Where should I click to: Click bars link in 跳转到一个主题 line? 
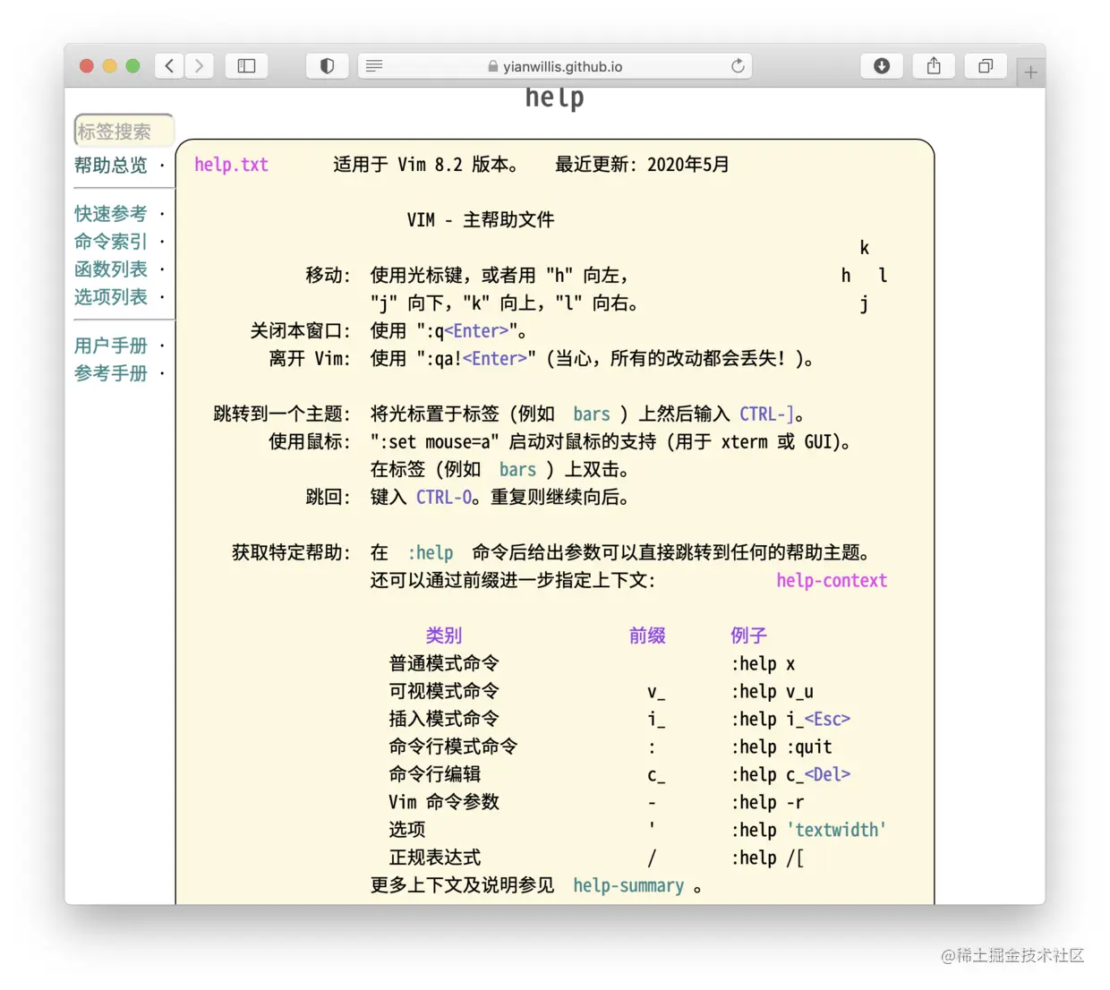click(x=592, y=414)
